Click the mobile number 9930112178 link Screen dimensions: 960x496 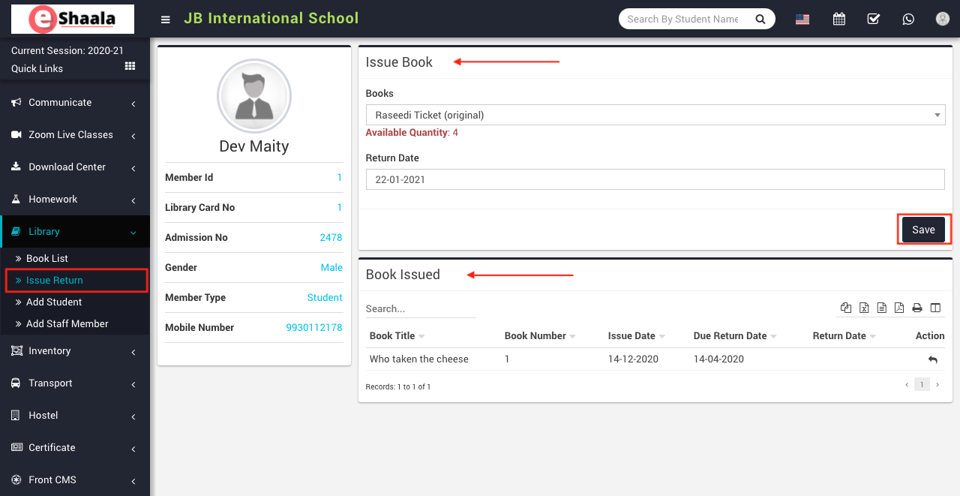pyautogui.click(x=313, y=328)
